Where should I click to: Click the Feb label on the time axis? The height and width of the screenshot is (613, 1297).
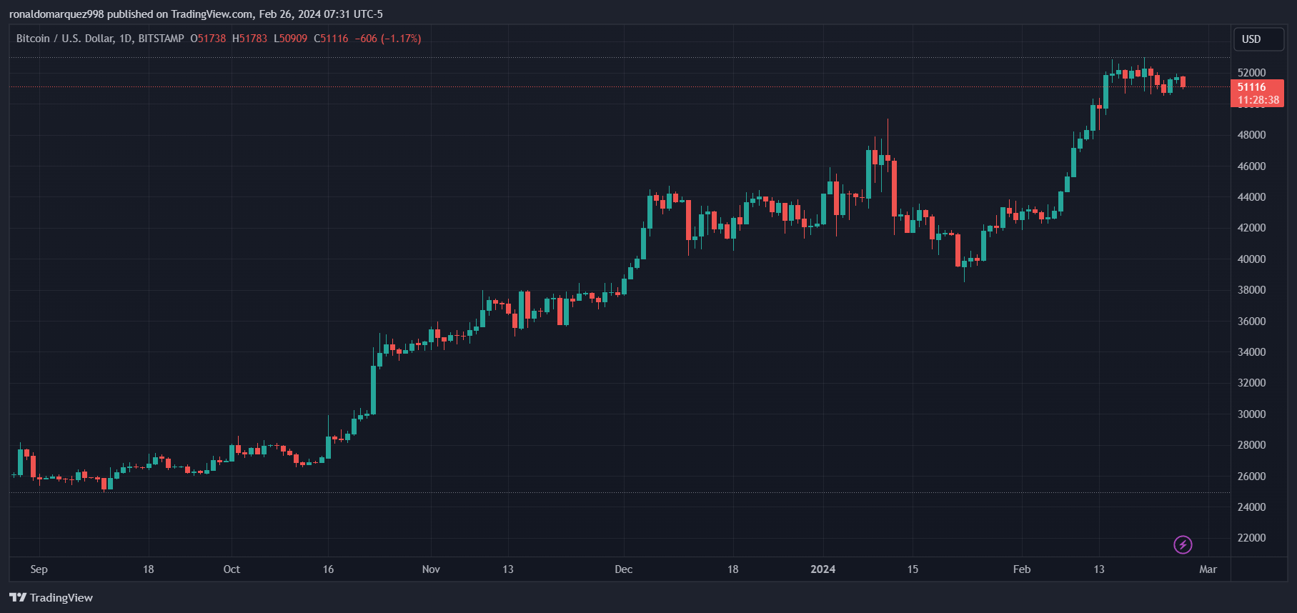click(1022, 569)
